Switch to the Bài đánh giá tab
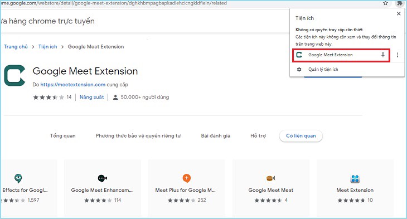Viewport: 407px width, 219px height. [x=216, y=136]
